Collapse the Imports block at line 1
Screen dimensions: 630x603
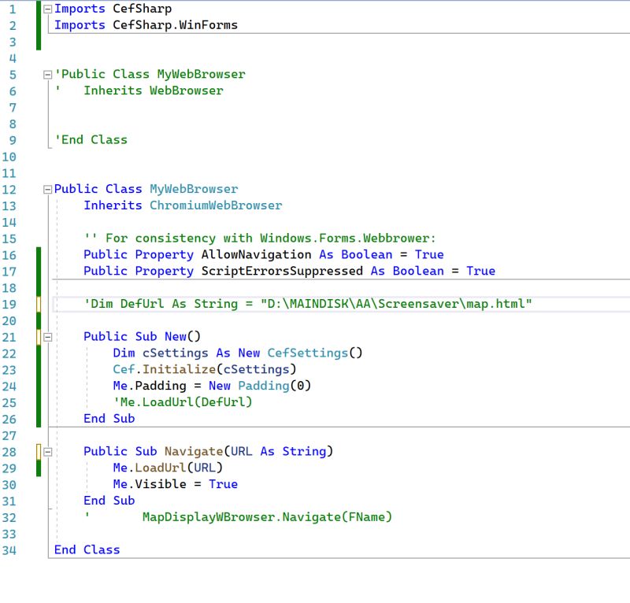47,9
